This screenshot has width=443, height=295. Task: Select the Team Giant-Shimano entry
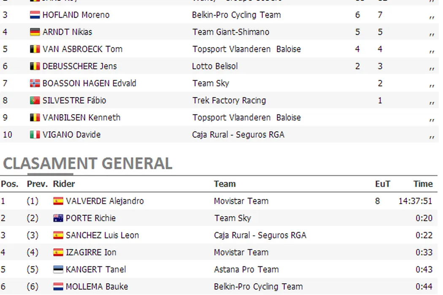231,32
